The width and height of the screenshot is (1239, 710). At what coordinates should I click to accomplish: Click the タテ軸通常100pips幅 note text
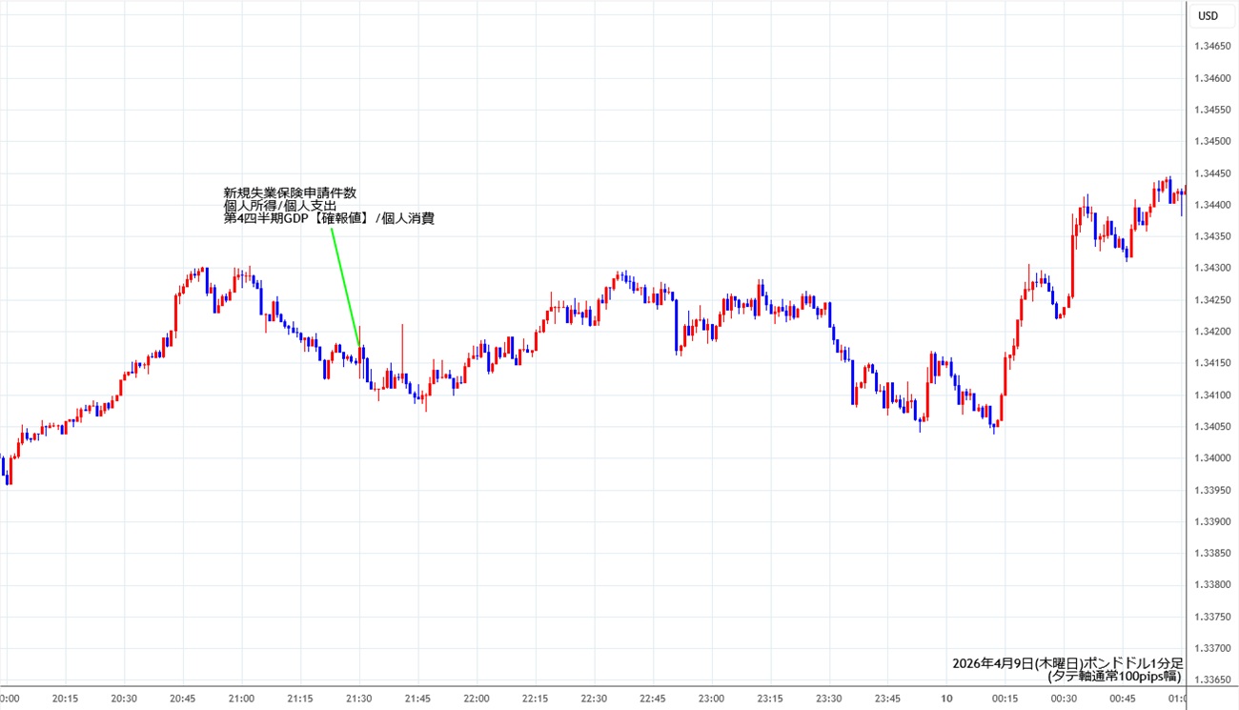(x=1114, y=676)
